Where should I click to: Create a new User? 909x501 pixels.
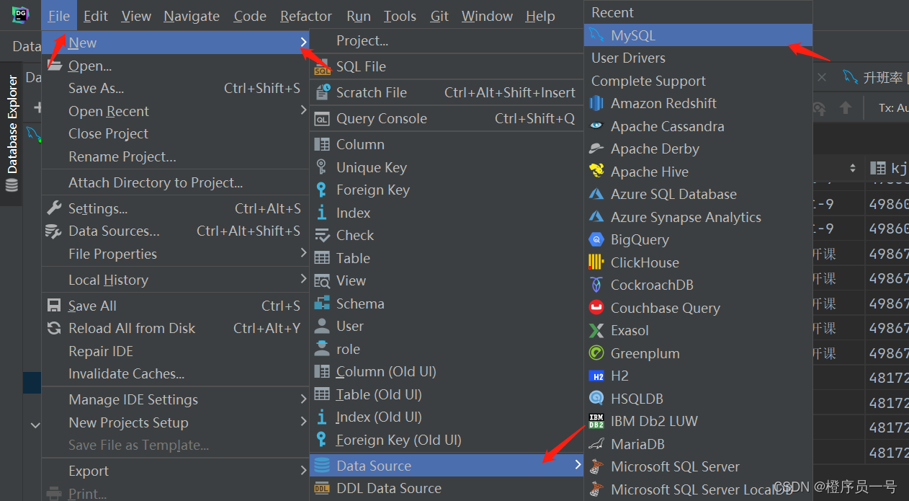(447, 326)
